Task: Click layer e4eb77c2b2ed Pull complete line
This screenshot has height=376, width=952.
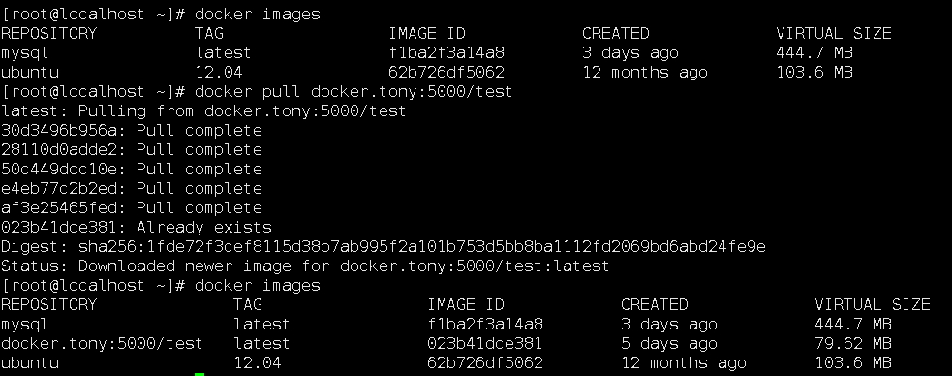Action: 132,189
